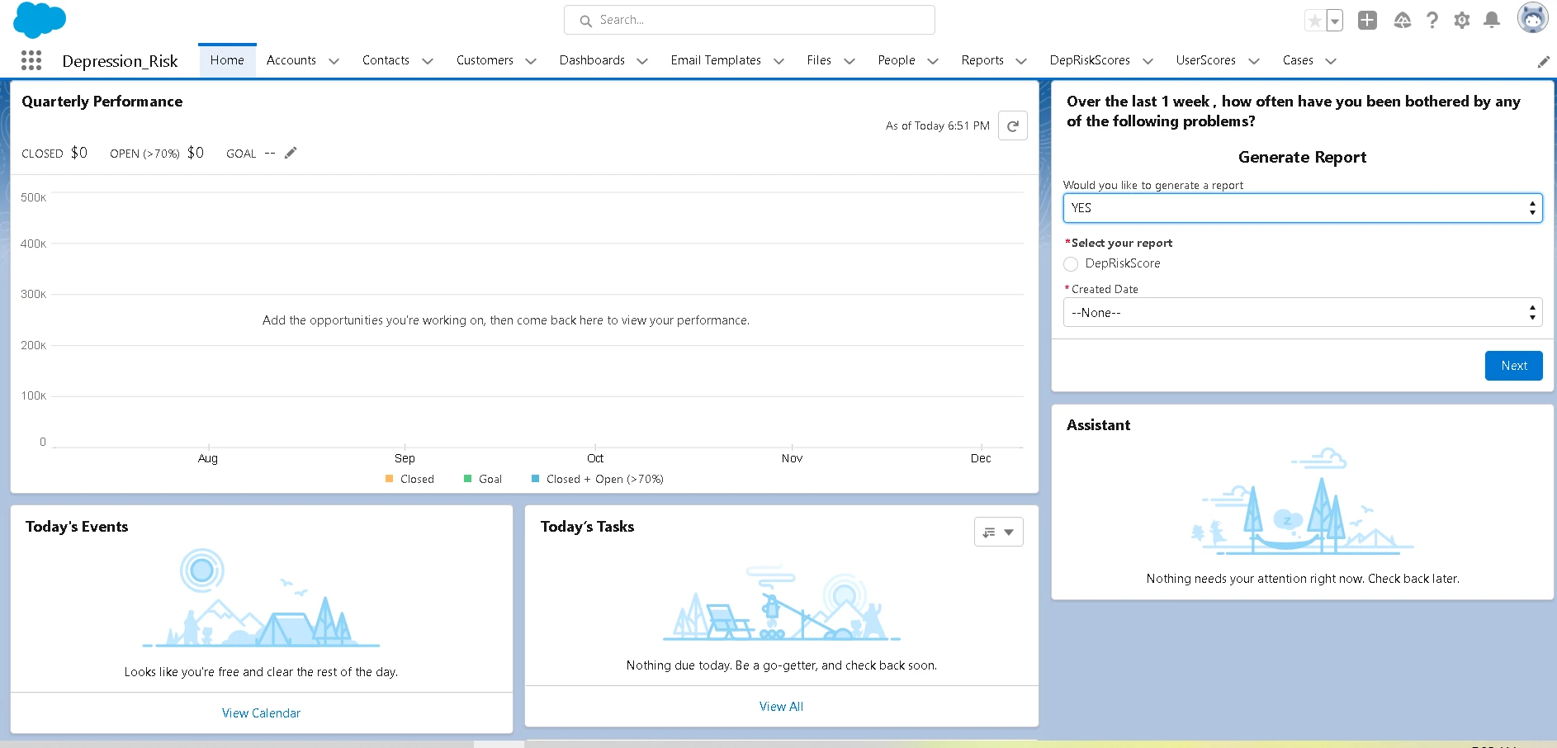Click the Favorites star icon
This screenshot has height=748, width=1557.
click(1315, 21)
